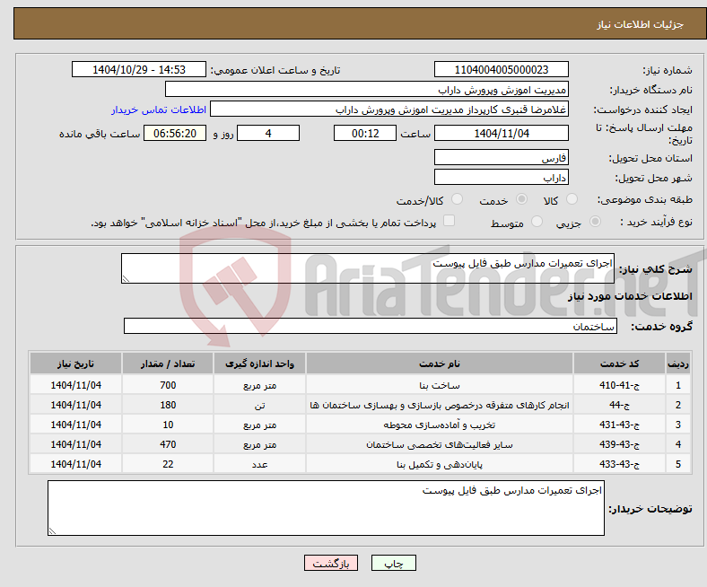Image resolution: width=707 pixels, height=587 pixels.
Task: Click the جزئیات اطلاعات نیاز header title
Action: pyautogui.click(x=640, y=24)
